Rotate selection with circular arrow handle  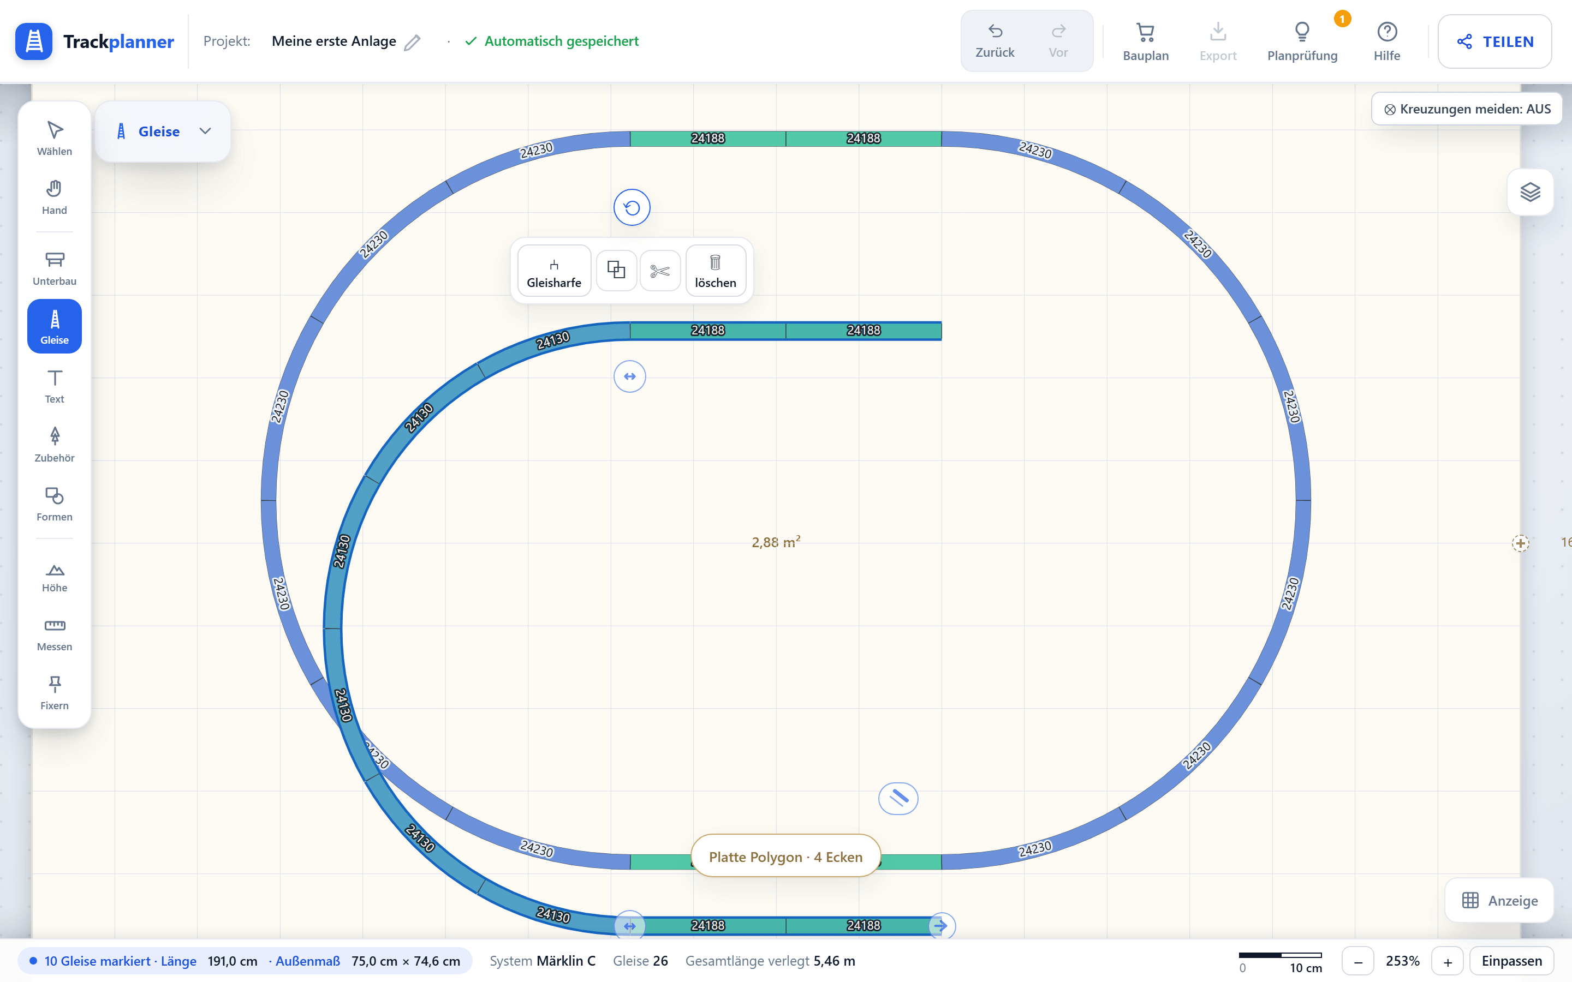pyautogui.click(x=632, y=208)
